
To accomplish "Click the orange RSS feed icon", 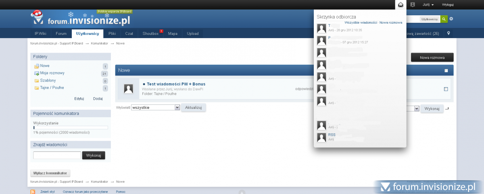I will (x=33, y=192).
